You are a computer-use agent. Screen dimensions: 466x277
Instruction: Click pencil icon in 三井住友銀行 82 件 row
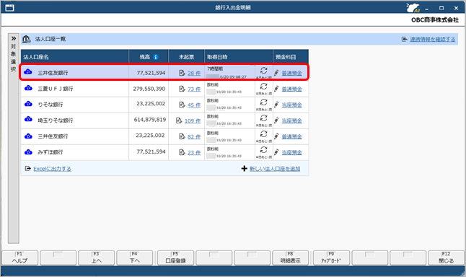[276, 136]
